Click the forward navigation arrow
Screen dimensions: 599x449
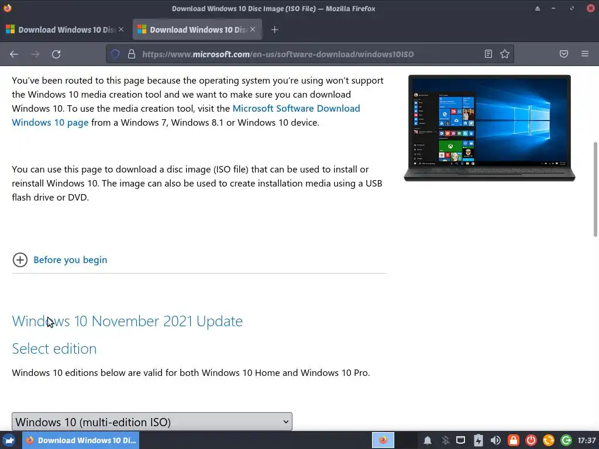click(35, 54)
